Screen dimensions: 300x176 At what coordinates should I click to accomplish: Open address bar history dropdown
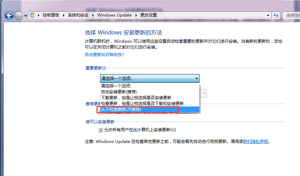click(268, 15)
